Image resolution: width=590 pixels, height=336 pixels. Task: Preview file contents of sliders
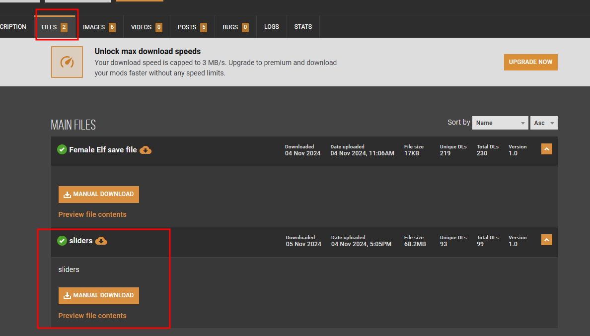tap(92, 316)
